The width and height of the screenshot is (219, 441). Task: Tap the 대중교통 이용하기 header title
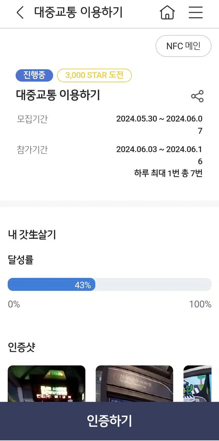(x=78, y=13)
